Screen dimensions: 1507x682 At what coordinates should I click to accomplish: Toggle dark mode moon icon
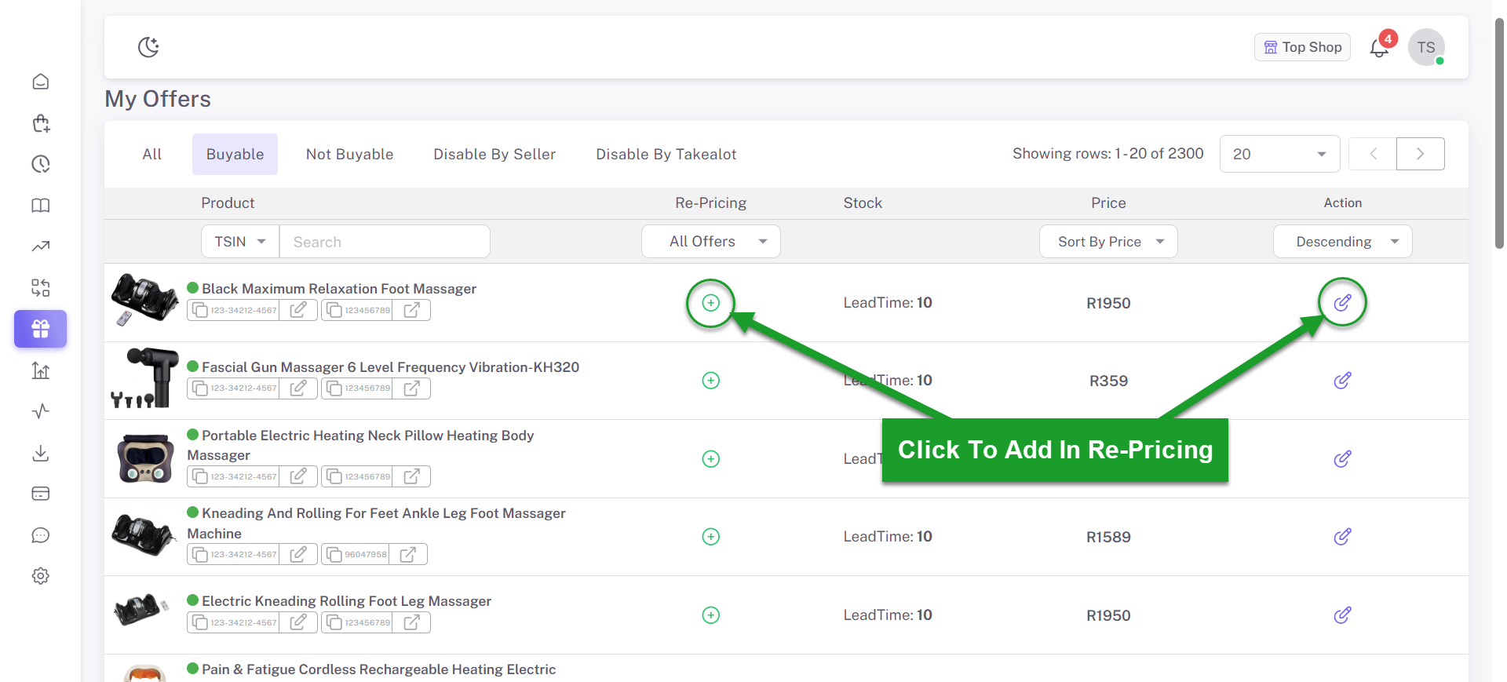(148, 47)
